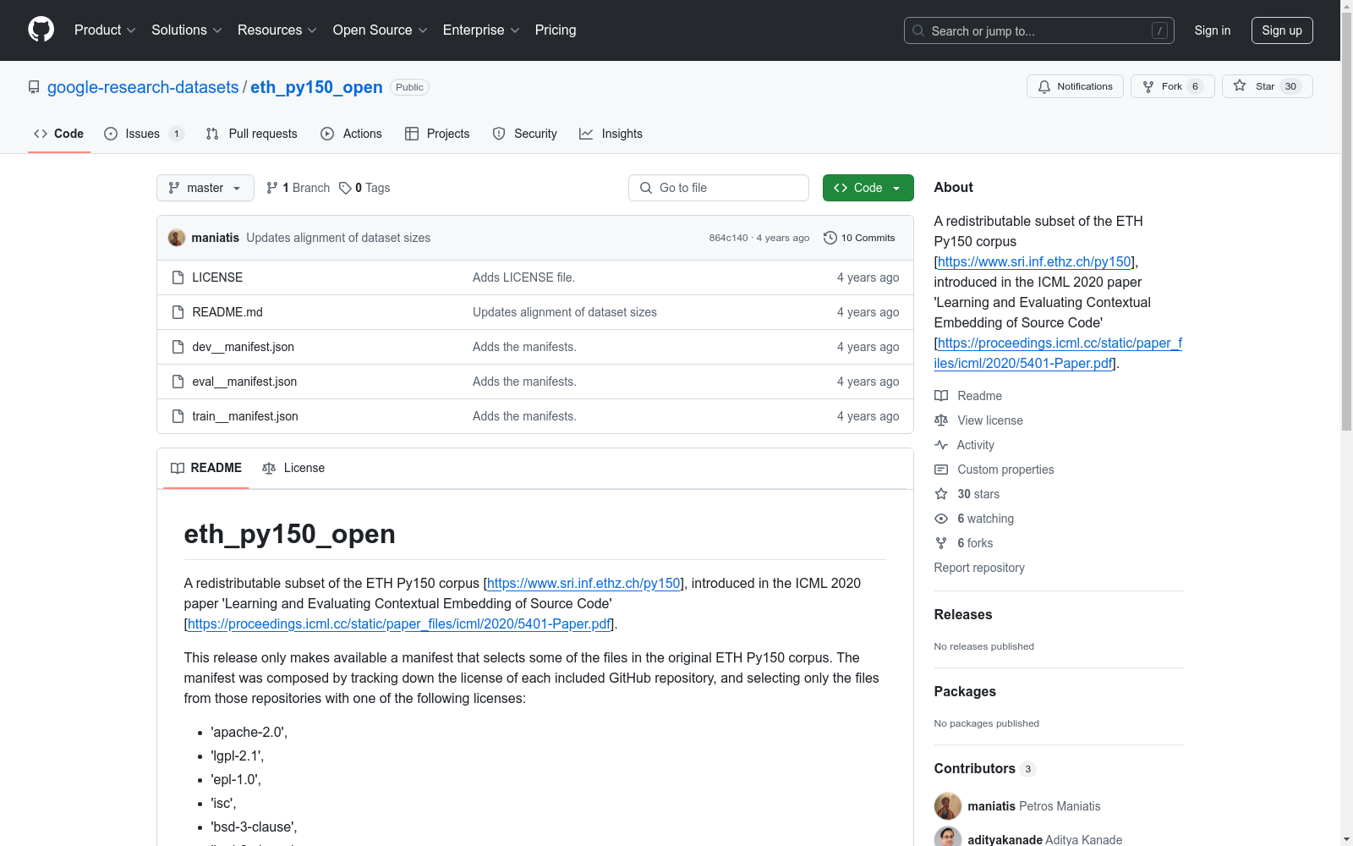Open the Pull requests tab
This screenshot has width=1353, height=846.
point(252,134)
